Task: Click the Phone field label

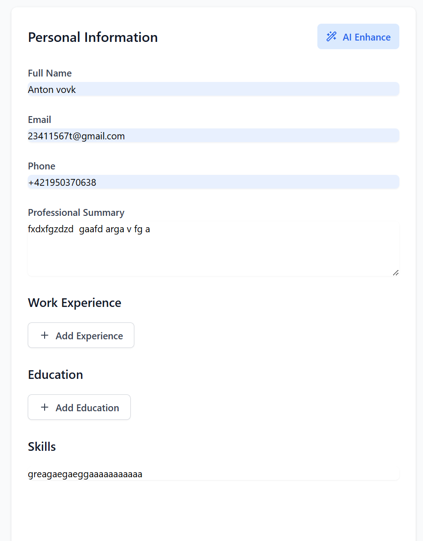Action: (x=41, y=166)
